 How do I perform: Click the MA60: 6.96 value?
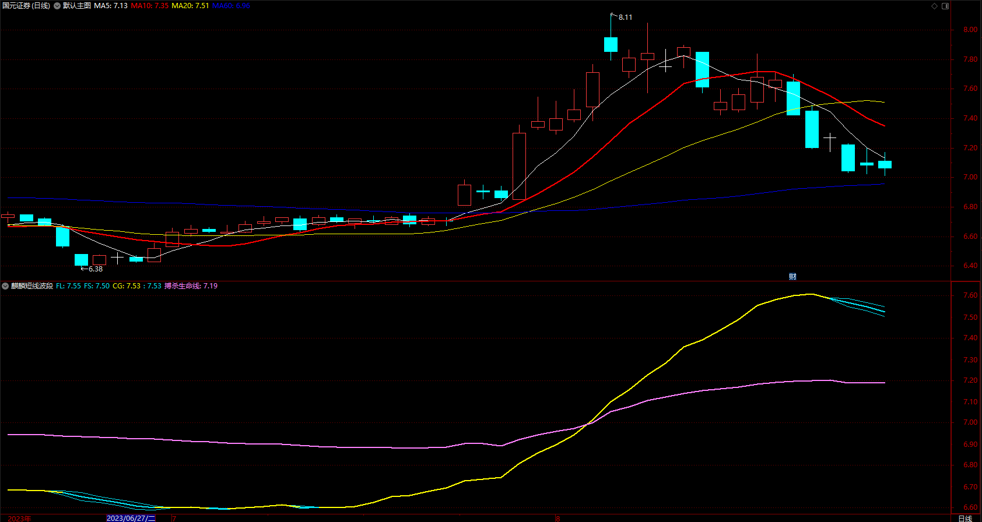(x=231, y=6)
